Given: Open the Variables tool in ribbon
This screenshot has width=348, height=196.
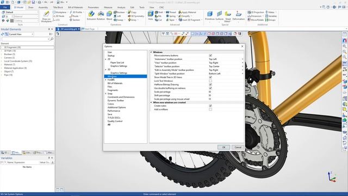Looking at the screenshot, I should 271,16.
